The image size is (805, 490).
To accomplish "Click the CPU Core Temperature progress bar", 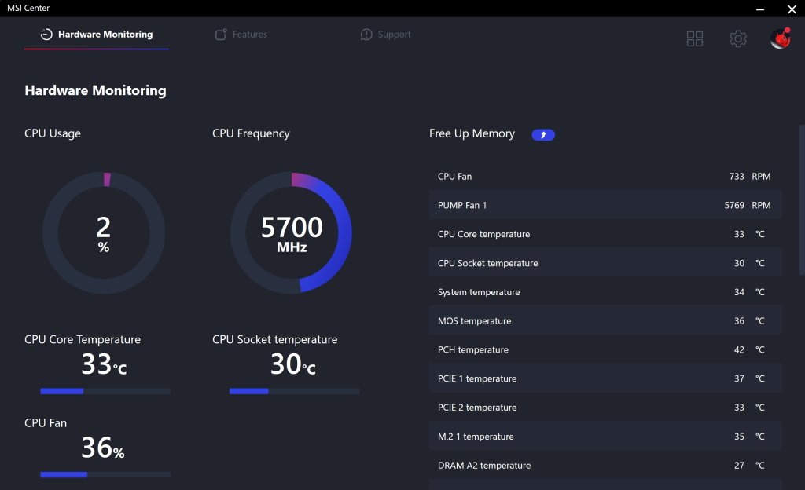I will (x=105, y=391).
